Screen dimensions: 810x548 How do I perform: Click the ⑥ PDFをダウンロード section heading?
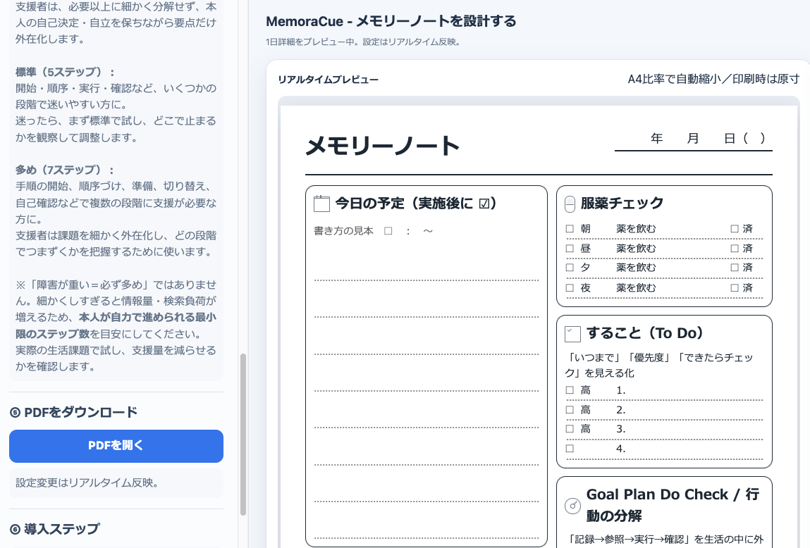pyautogui.click(x=74, y=412)
